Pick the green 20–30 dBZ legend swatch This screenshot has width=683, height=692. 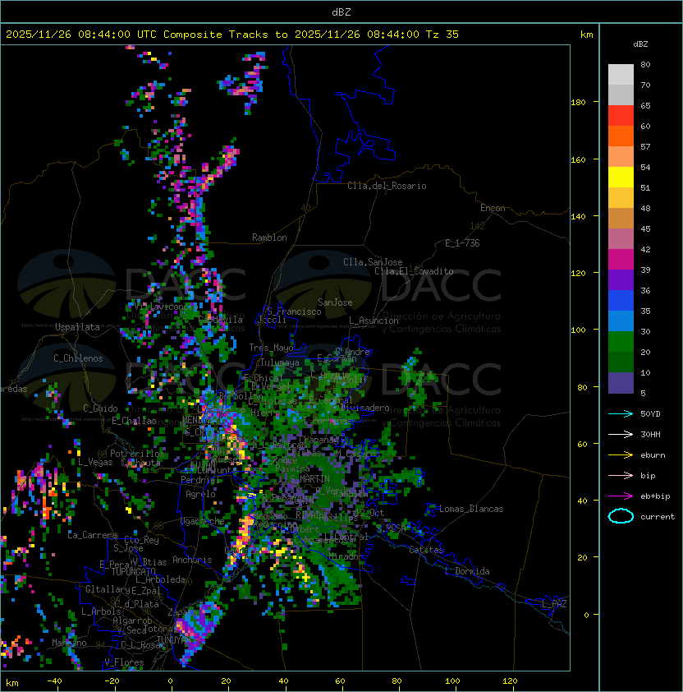coord(621,341)
